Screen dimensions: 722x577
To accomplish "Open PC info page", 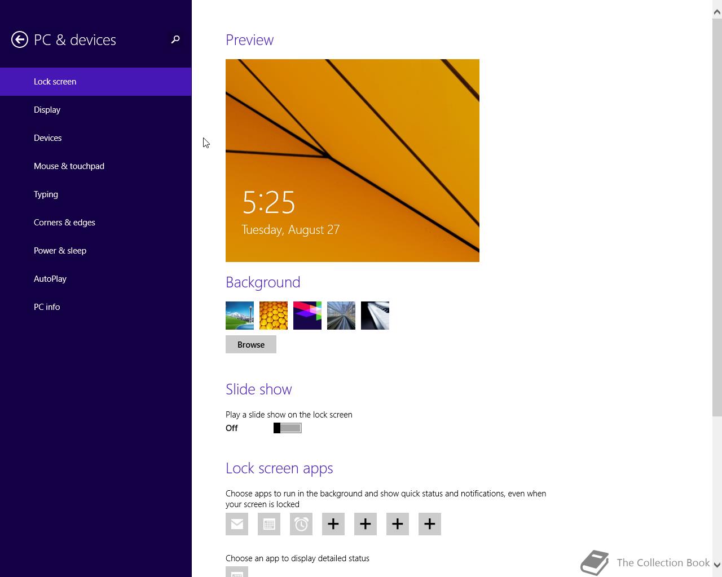I will pyautogui.click(x=96, y=307).
